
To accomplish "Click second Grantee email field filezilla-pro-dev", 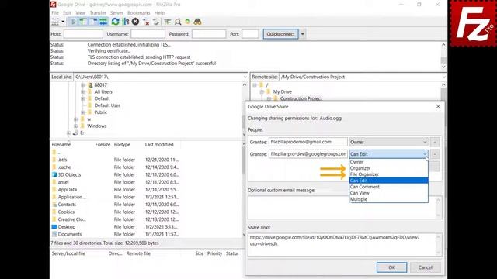I will tap(308, 154).
